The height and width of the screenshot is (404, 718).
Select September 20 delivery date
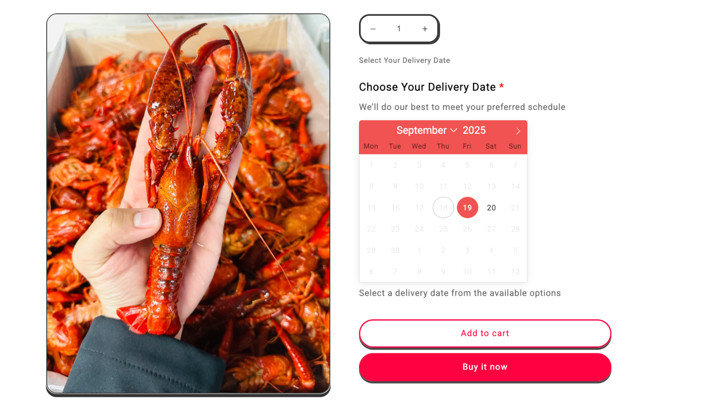pyautogui.click(x=491, y=207)
